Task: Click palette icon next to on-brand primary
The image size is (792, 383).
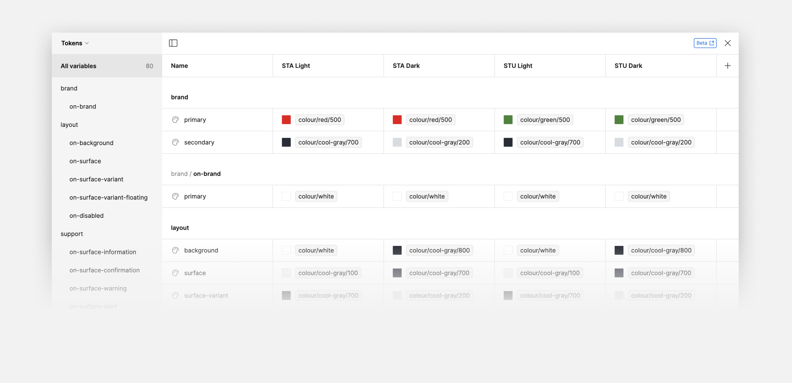Action: point(175,196)
